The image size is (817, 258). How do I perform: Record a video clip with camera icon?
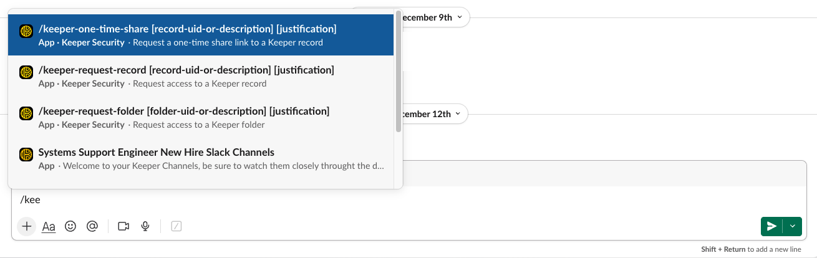pyautogui.click(x=123, y=226)
